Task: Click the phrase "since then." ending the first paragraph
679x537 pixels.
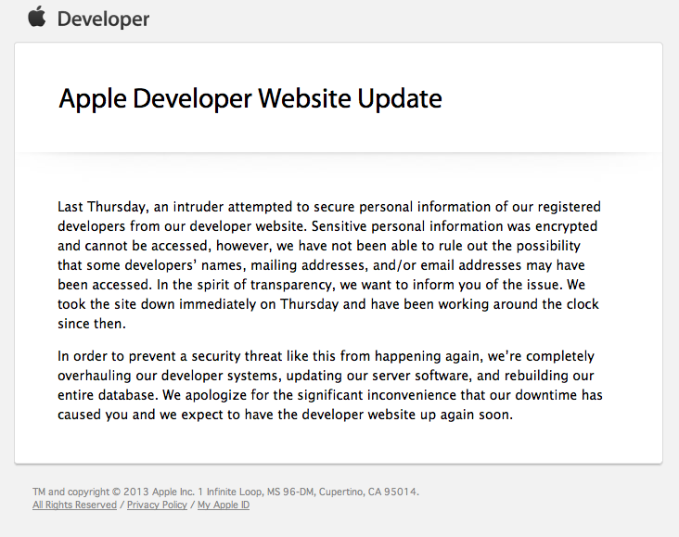Action: 92,324
